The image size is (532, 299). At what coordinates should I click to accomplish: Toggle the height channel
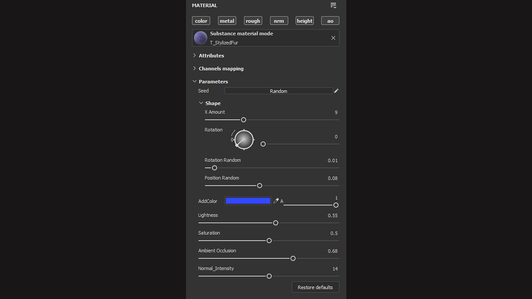coord(305,21)
